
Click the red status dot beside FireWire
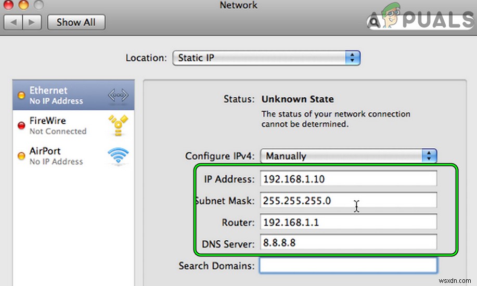coord(21,125)
